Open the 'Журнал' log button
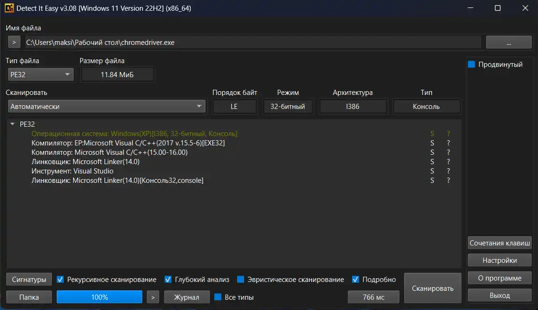Screen dimensions: 538x310 coord(187,297)
